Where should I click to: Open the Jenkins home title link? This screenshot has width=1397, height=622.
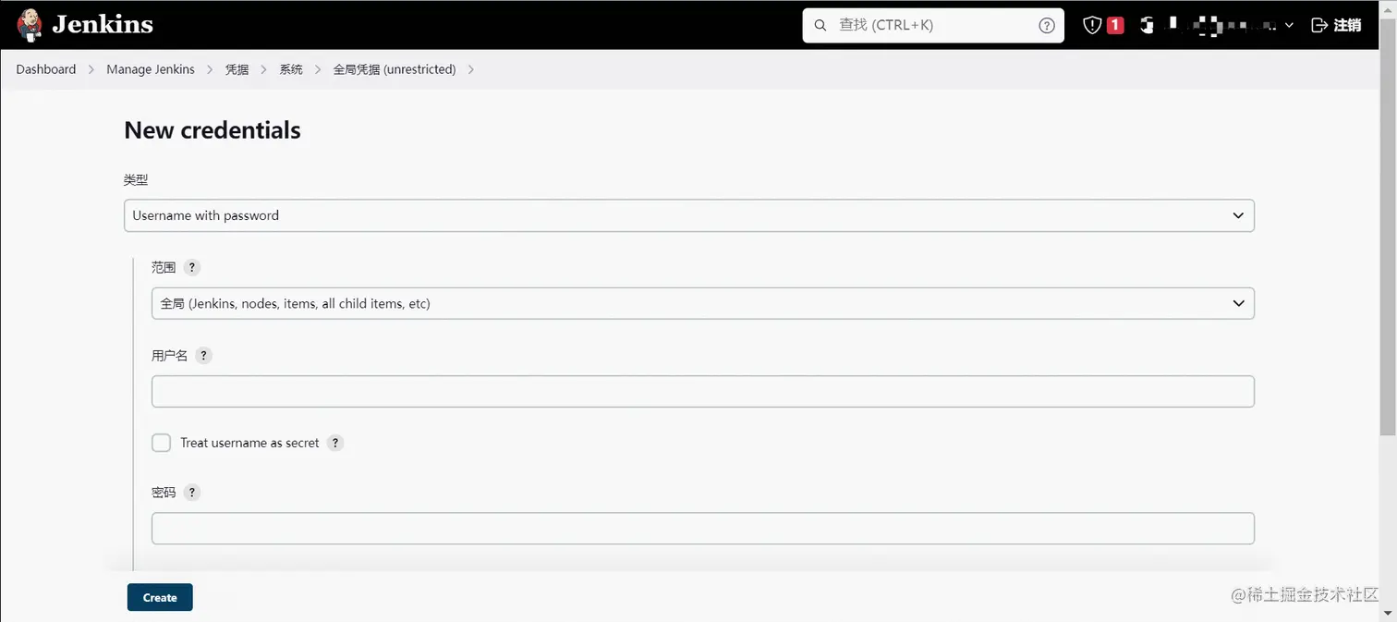(103, 25)
